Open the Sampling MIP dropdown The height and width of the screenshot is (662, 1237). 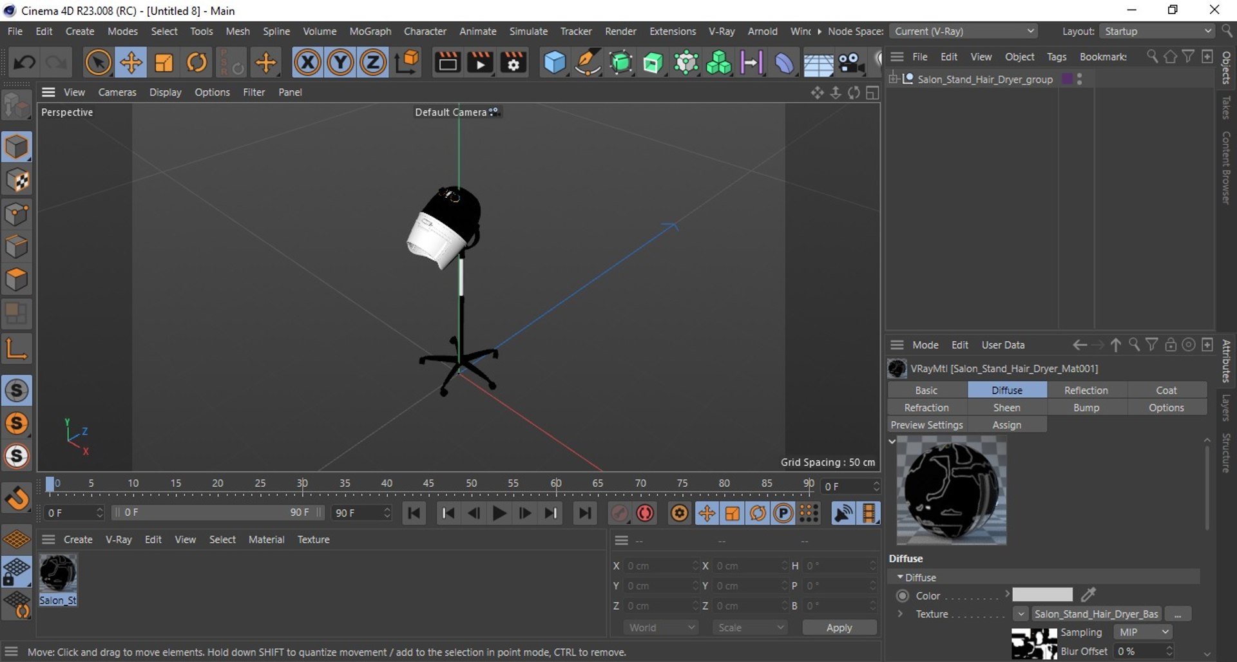click(1142, 632)
